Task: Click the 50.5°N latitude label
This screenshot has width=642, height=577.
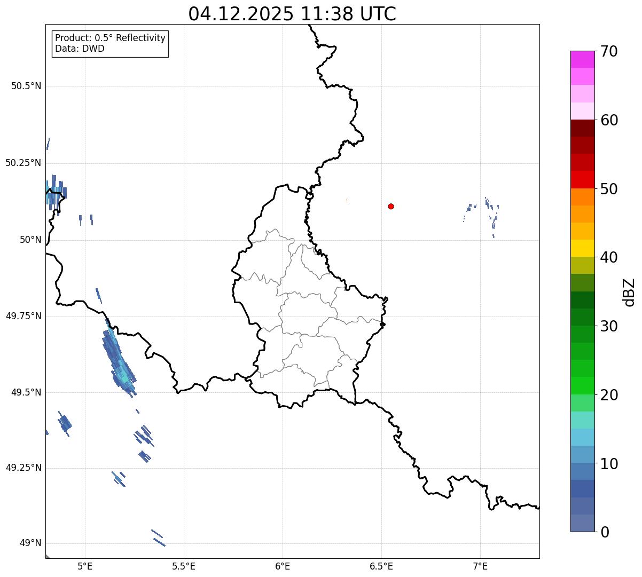Action: [26, 86]
